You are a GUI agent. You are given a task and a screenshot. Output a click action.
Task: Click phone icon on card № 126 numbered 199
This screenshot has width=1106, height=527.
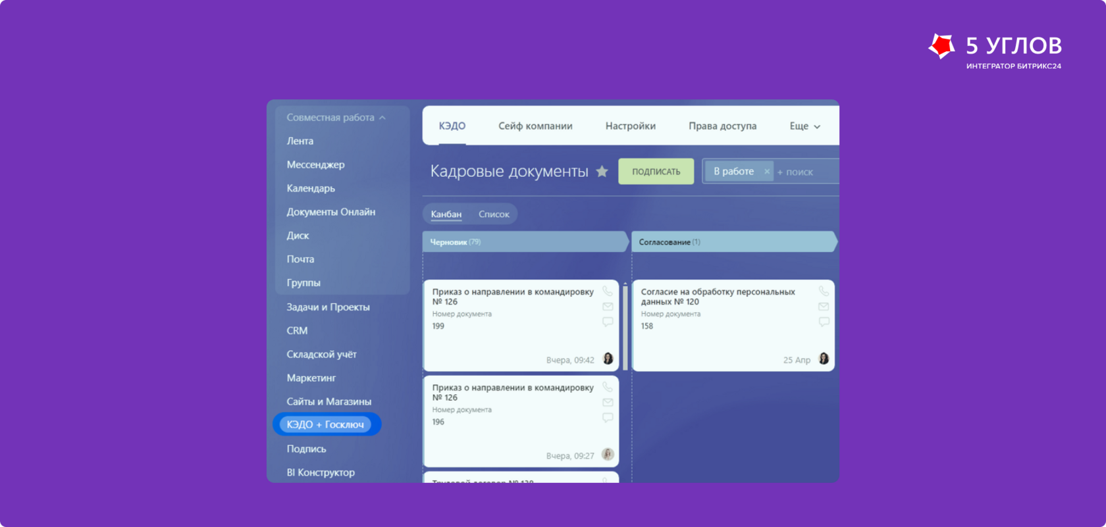click(608, 291)
